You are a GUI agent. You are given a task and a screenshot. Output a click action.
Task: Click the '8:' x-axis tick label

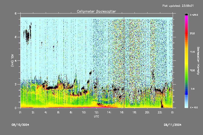71,112
